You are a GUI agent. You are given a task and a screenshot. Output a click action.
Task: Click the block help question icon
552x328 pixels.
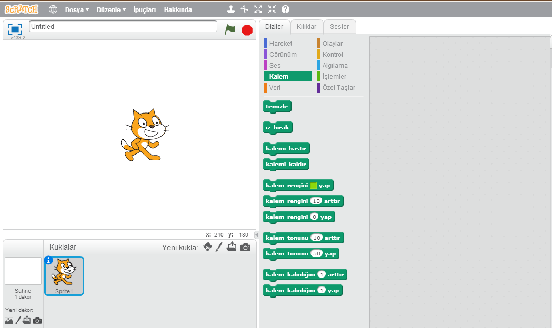[x=286, y=9]
